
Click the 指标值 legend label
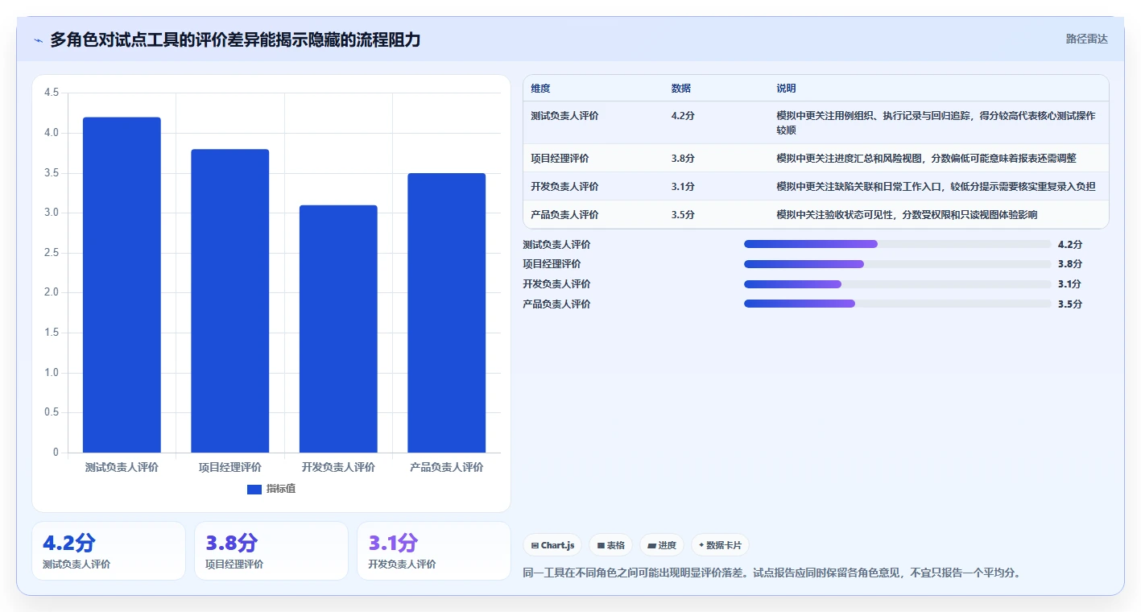[281, 489]
